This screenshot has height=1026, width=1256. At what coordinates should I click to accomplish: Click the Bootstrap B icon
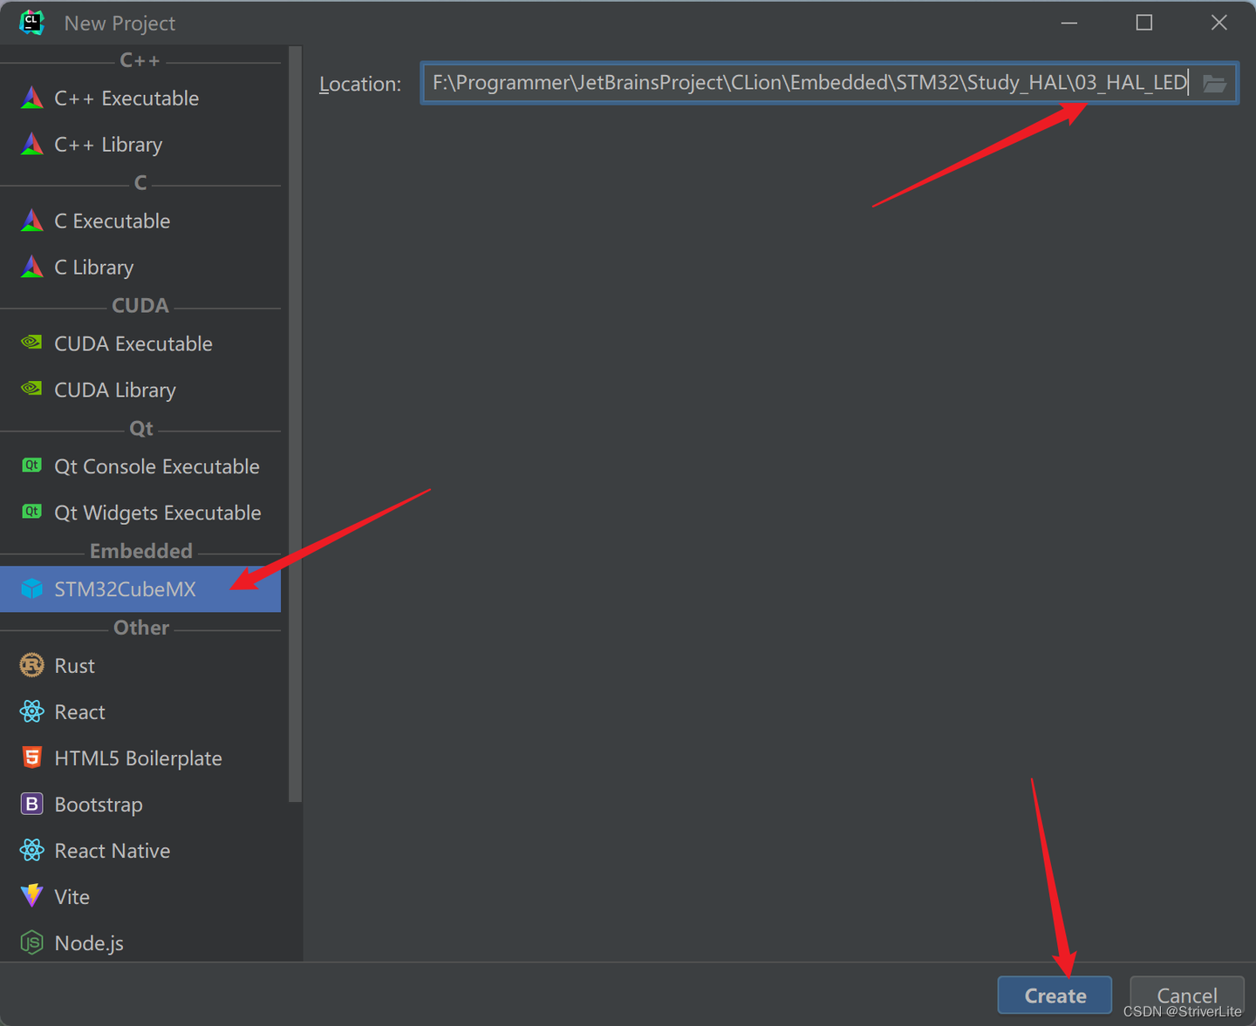[x=32, y=804]
